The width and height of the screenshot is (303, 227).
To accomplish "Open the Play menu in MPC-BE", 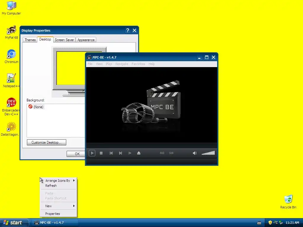I will click(x=109, y=64).
